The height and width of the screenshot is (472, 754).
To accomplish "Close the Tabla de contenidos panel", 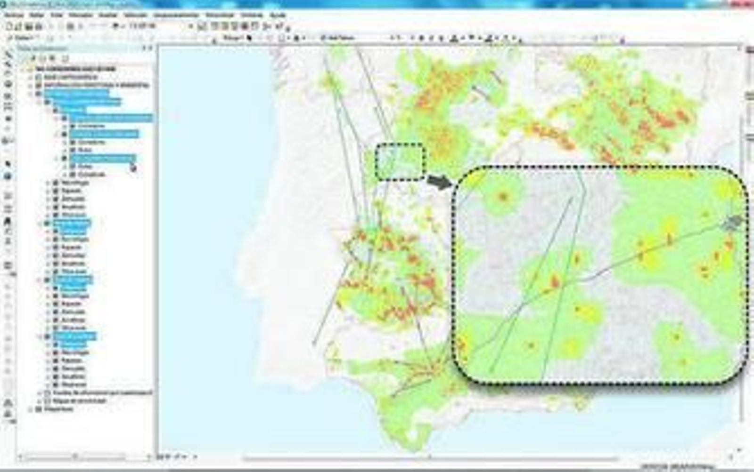I will (x=150, y=48).
